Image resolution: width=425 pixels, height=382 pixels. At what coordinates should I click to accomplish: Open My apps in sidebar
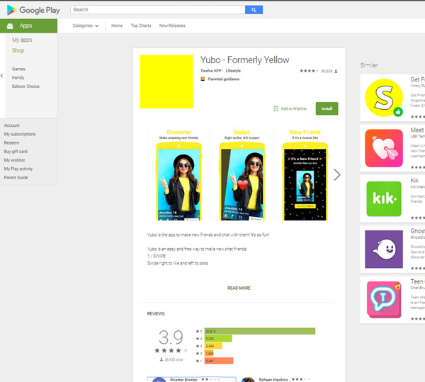[22, 40]
